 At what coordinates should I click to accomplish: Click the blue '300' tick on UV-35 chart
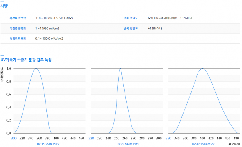[x=14, y=138]
